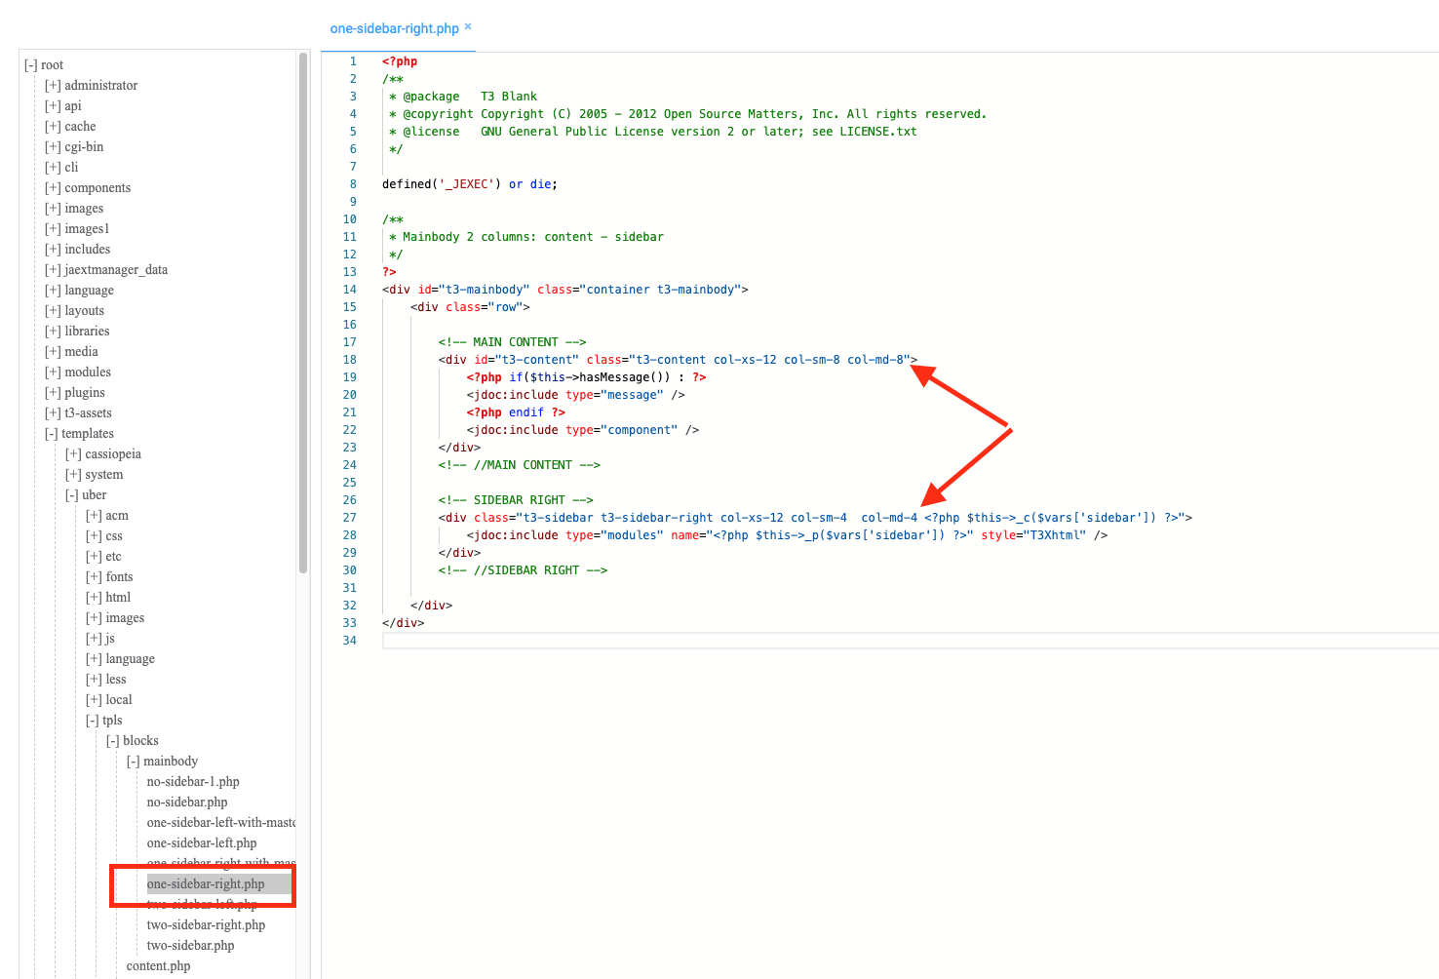Open no-sidebar-1.php file
The height and width of the screenshot is (979, 1439).
193,782
